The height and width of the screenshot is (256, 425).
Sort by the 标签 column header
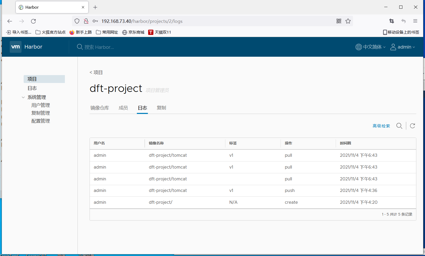233,143
